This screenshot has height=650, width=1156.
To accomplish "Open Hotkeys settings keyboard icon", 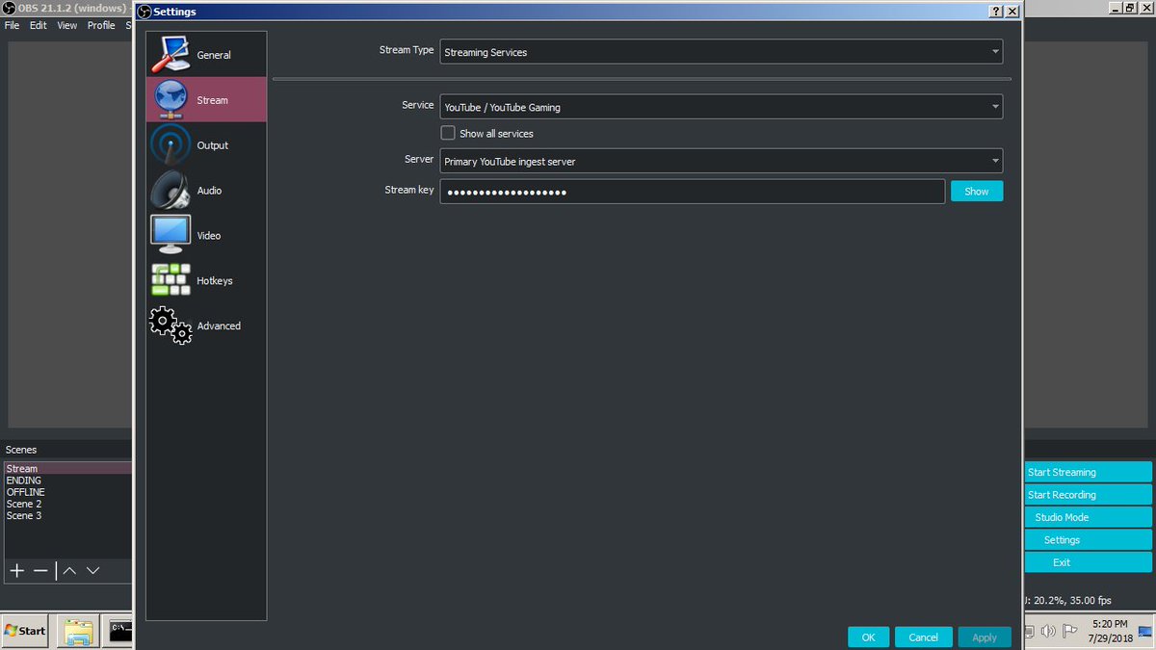I will pyautogui.click(x=171, y=280).
